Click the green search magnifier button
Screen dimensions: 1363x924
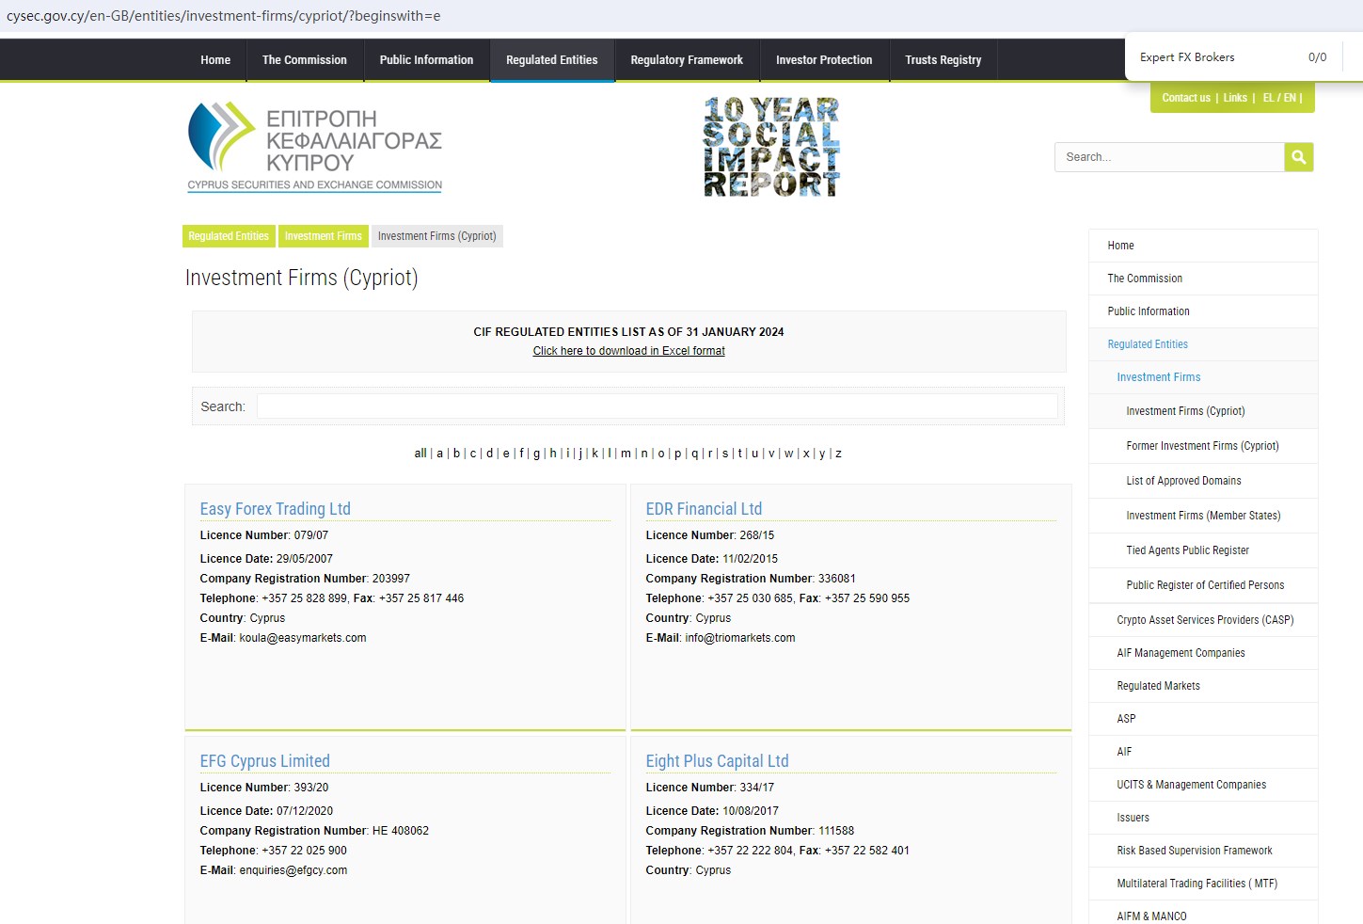point(1299,157)
